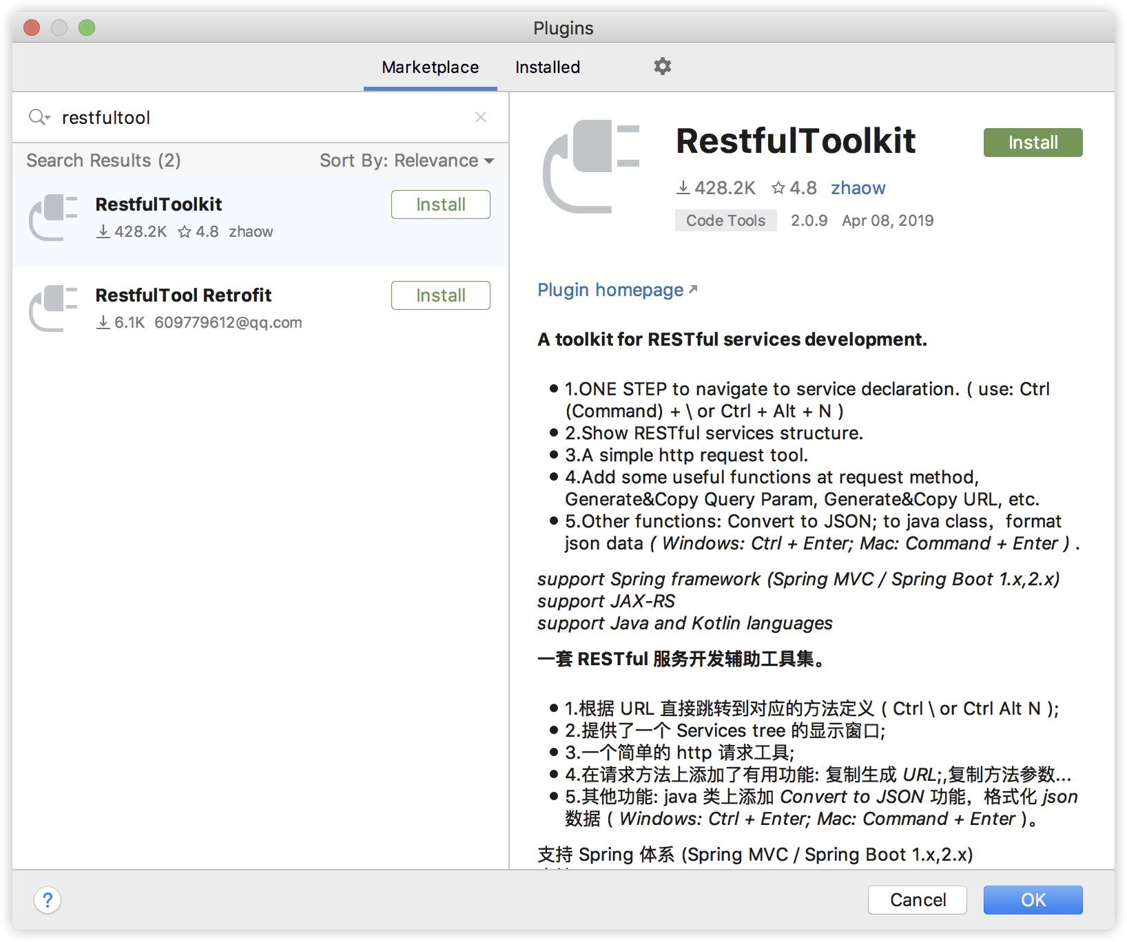
Task: Switch to the Marketplace tab
Action: 430,67
